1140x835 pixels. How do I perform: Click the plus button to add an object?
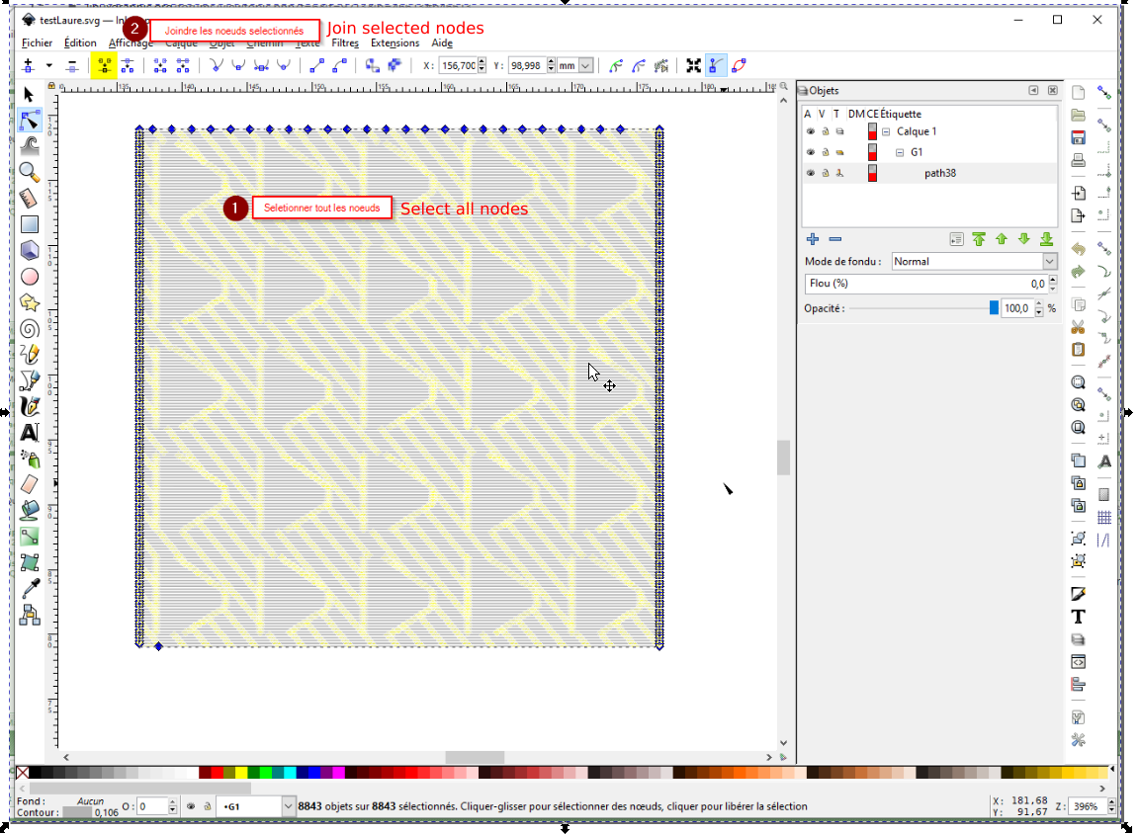(x=813, y=238)
